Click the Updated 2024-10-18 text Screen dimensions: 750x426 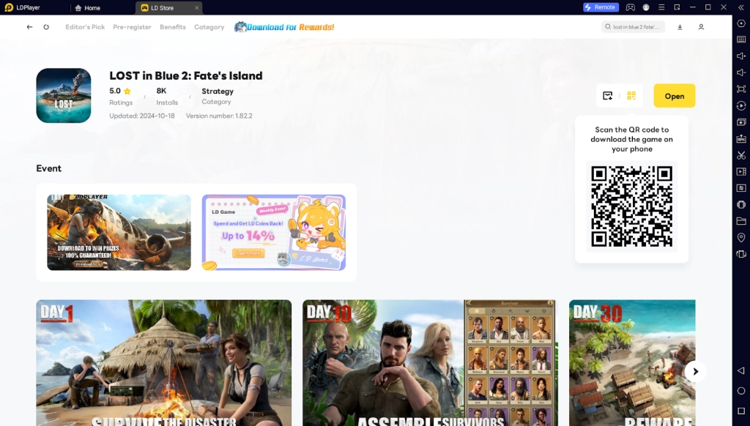pos(142,116)
